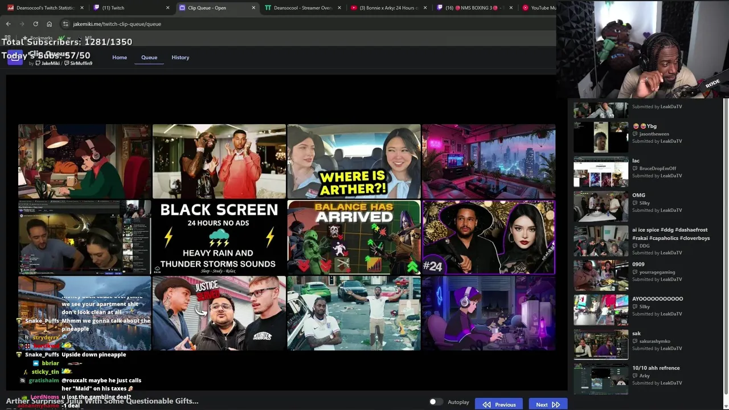
Task: Open the 'sak' clip thumbnail
Action: click(x=601, y=345)
